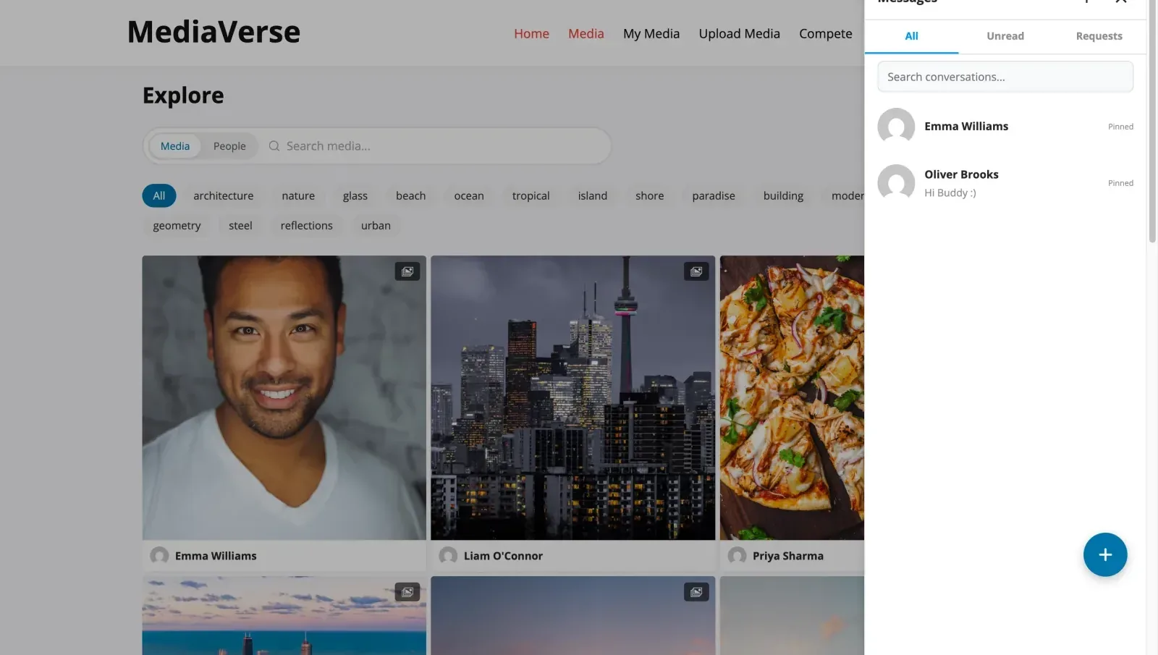Open Oliver Brooks' avatar in conversations list
The width and height of the screenshot is (1158, 655).
896,183
